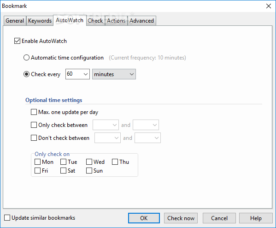Select the AutoWatch tab
This screenshot has width=276, height=228.
tap(70, 20)
